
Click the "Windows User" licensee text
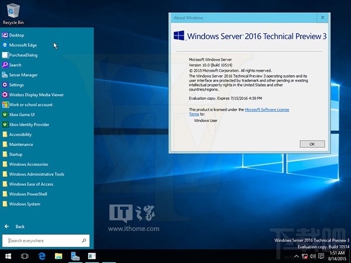pyautogui.click(x=205, y=120)
